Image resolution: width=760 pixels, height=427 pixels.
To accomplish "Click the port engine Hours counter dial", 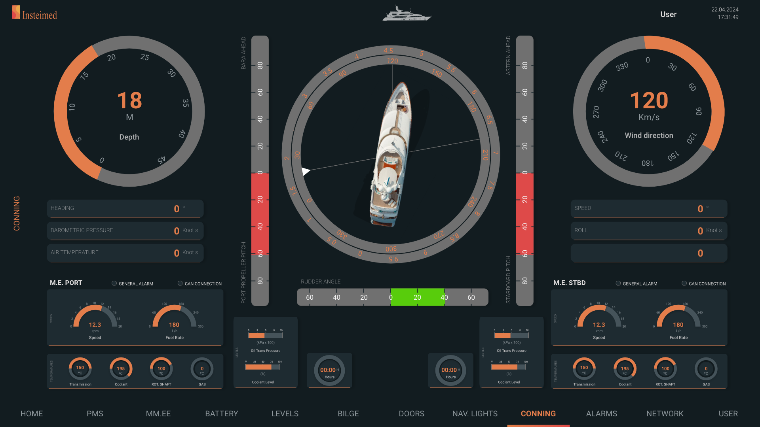I will tap(329, 370).
